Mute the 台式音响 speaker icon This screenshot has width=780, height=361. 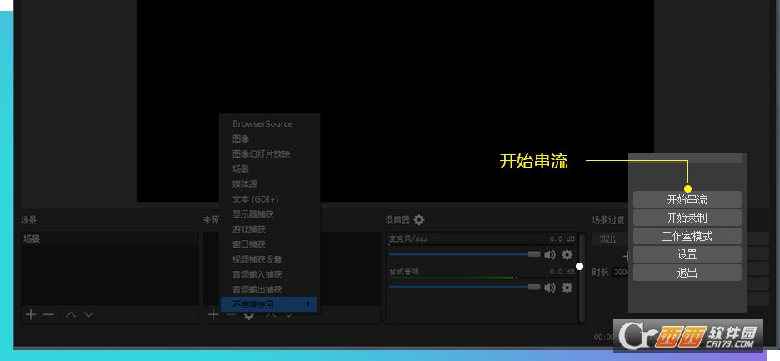coord(550,287)
